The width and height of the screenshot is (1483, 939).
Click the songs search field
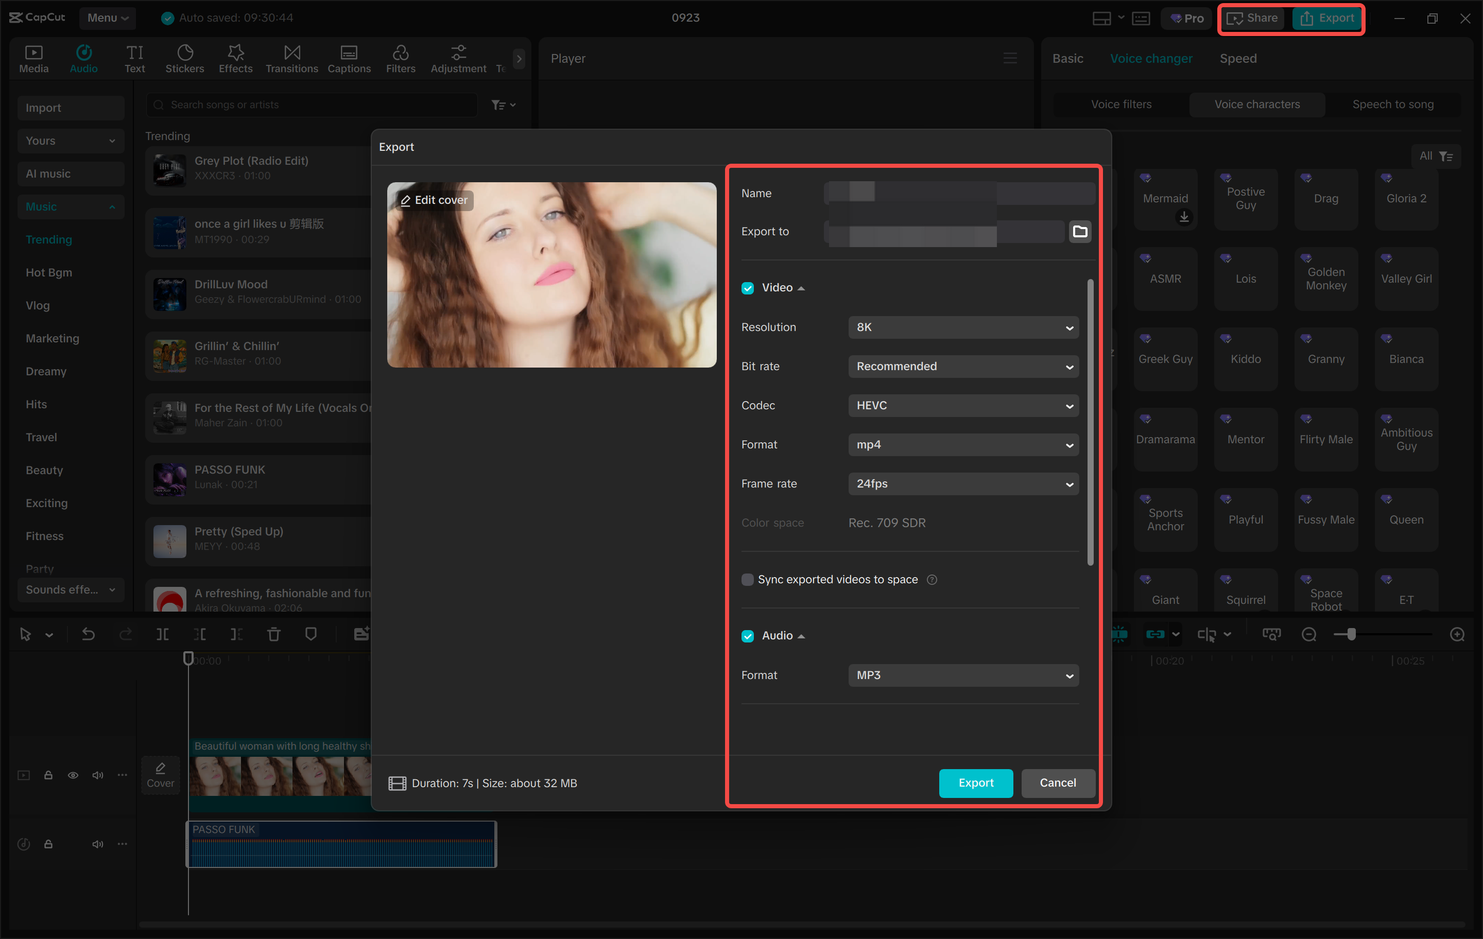[311, 104]
